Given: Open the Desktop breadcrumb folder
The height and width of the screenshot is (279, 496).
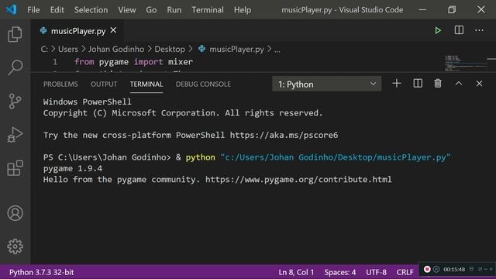Looking at the screenshot, I should (x=170, y=49).
